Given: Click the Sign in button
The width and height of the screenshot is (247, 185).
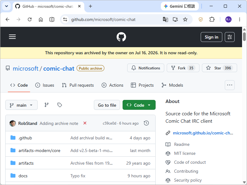Looking at the screenshot, I should tap(211, 37).
